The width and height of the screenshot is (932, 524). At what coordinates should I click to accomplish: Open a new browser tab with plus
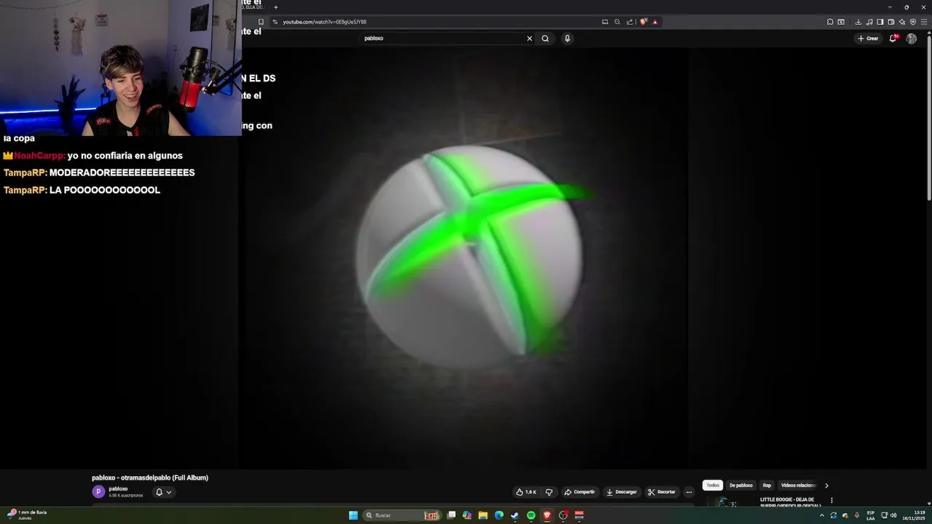[275, 7]
